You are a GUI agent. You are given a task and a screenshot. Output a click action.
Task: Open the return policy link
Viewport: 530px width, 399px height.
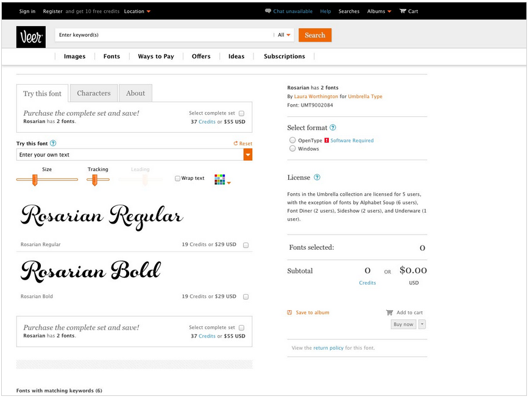(x=328, y=348)
